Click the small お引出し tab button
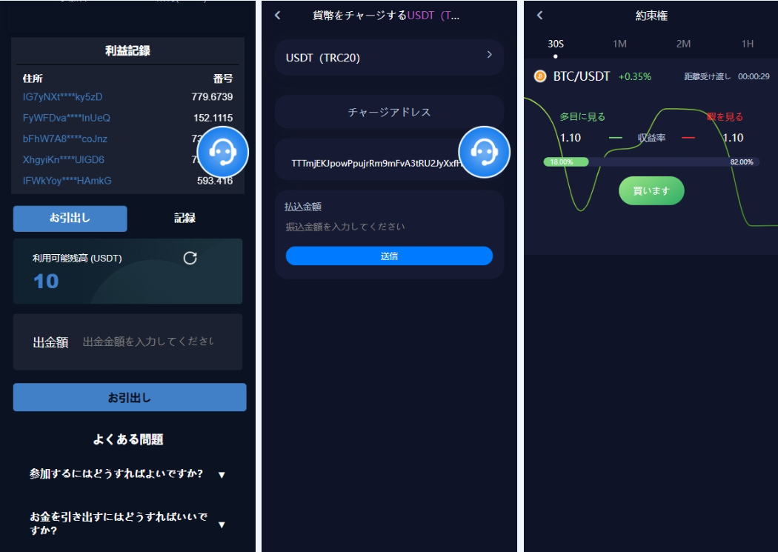This screenshot has height=552, width=778. pyautogui.click(x=70, y=219)
